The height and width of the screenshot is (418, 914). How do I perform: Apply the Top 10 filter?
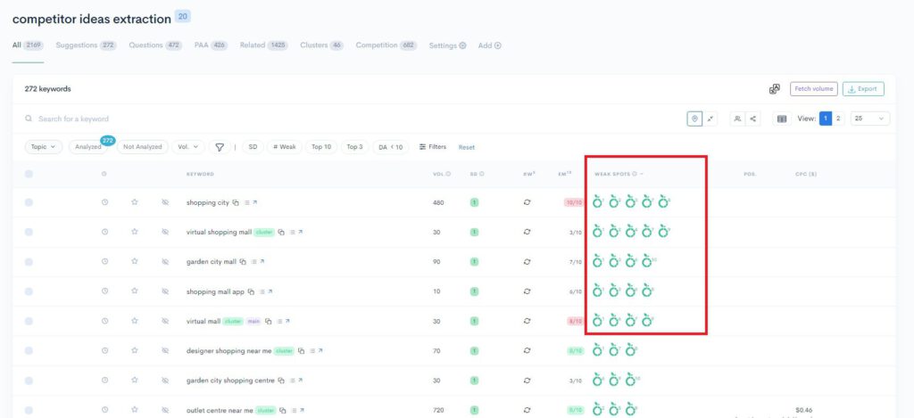pyautogui.click(x=321, y=147)
